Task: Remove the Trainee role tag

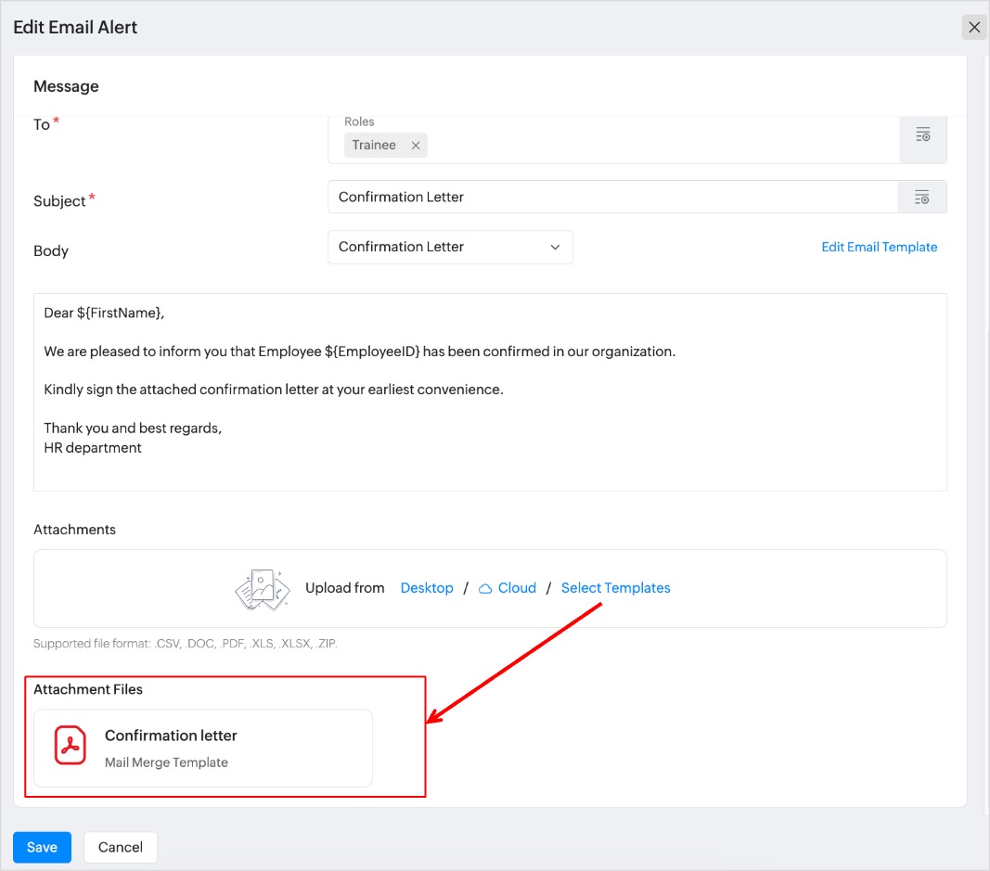Action: click(x=416, y=146)
